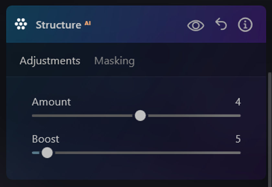This screenshot has width=272, height=187.
Task: Select the Amount value field showing 4
Action: click(238, 102)
